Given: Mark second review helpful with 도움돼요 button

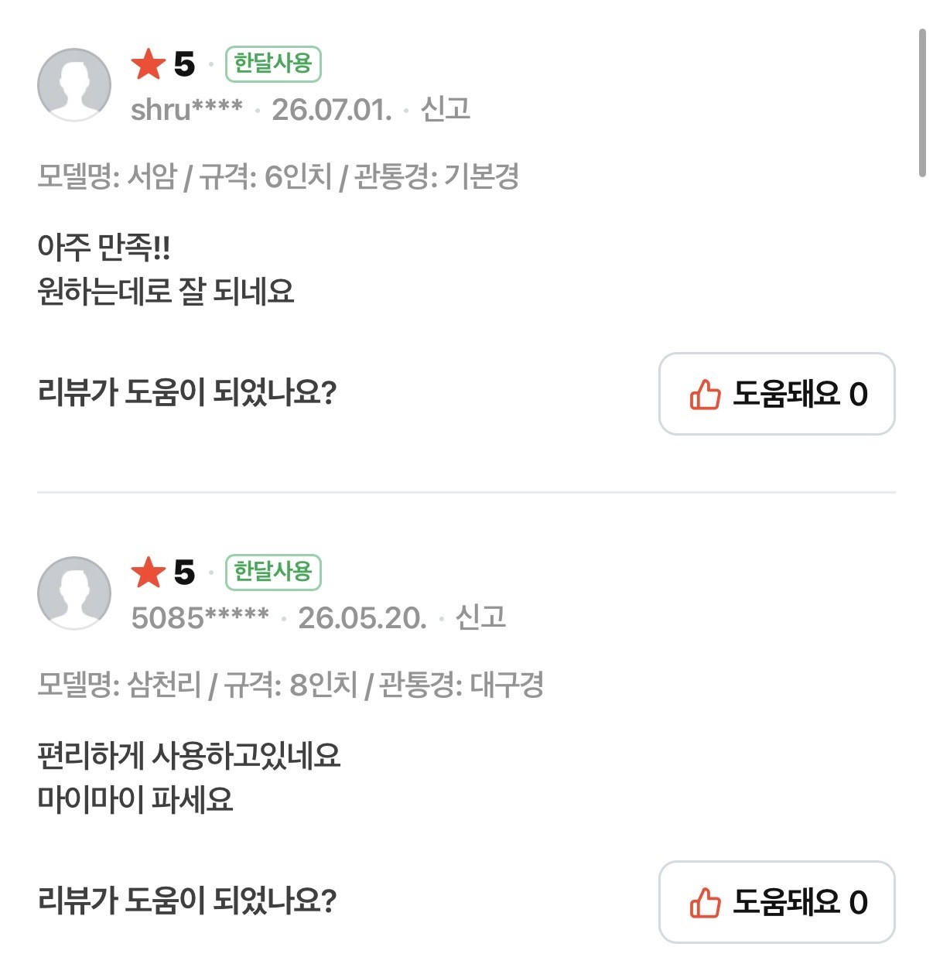Looking at the screenshot, I should click(777, 902).
